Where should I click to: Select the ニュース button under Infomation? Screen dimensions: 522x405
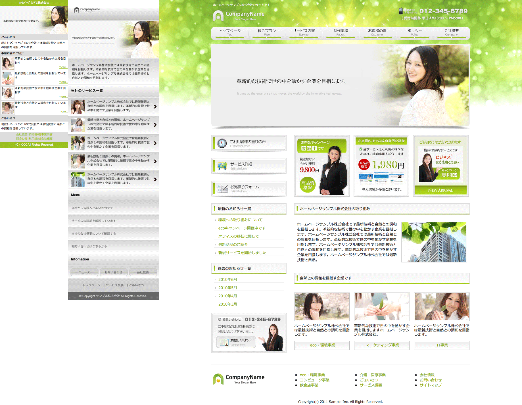coord(84,272)
